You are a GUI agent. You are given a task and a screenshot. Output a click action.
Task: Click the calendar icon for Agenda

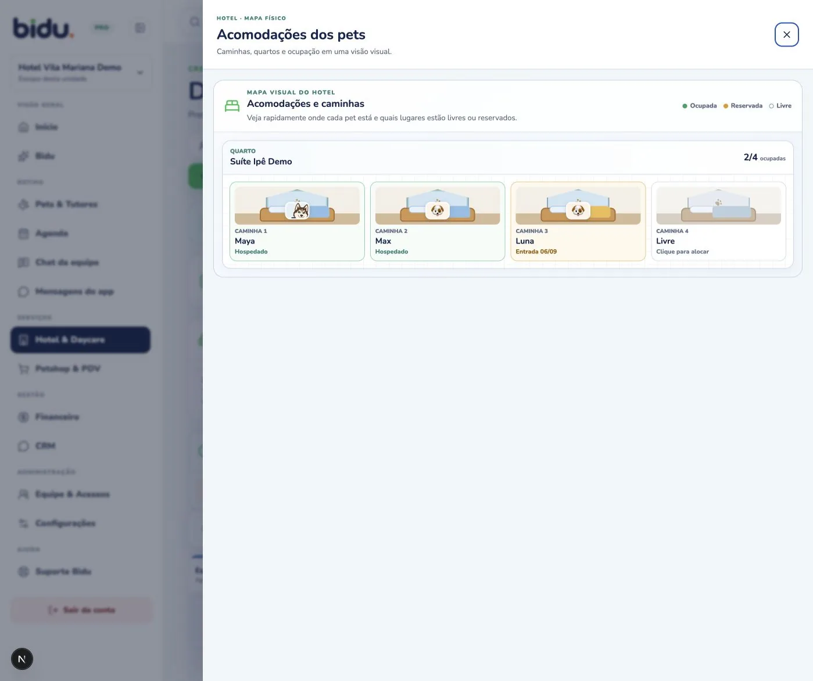click(23, 234)
